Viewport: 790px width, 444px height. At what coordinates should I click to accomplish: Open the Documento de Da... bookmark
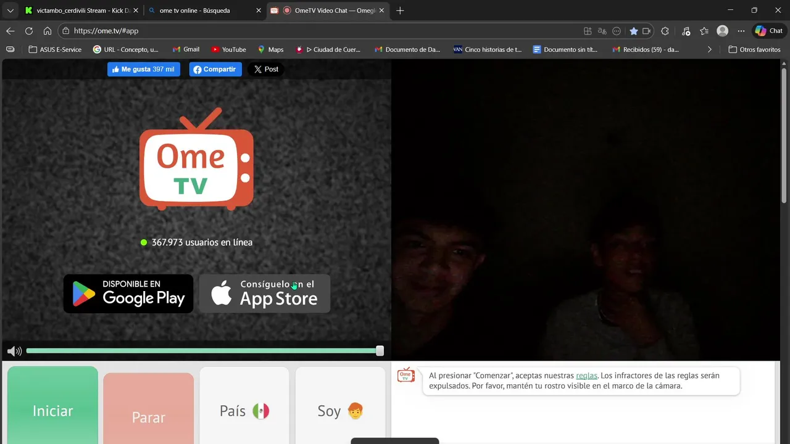coord(407,49)
